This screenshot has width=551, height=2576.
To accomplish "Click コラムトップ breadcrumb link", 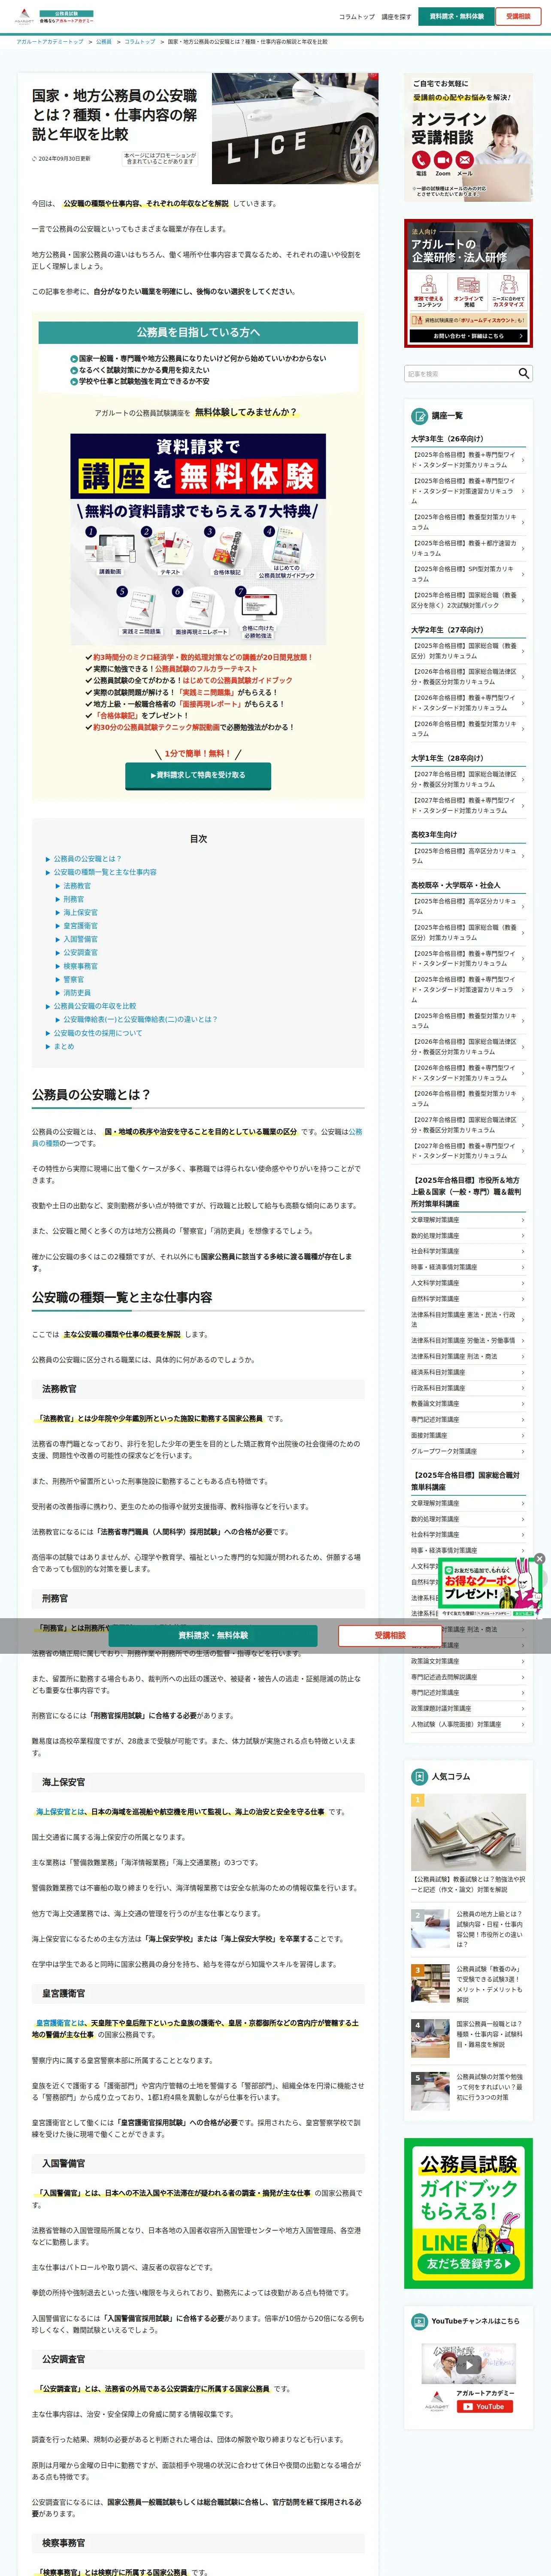I will coord(140,42).
